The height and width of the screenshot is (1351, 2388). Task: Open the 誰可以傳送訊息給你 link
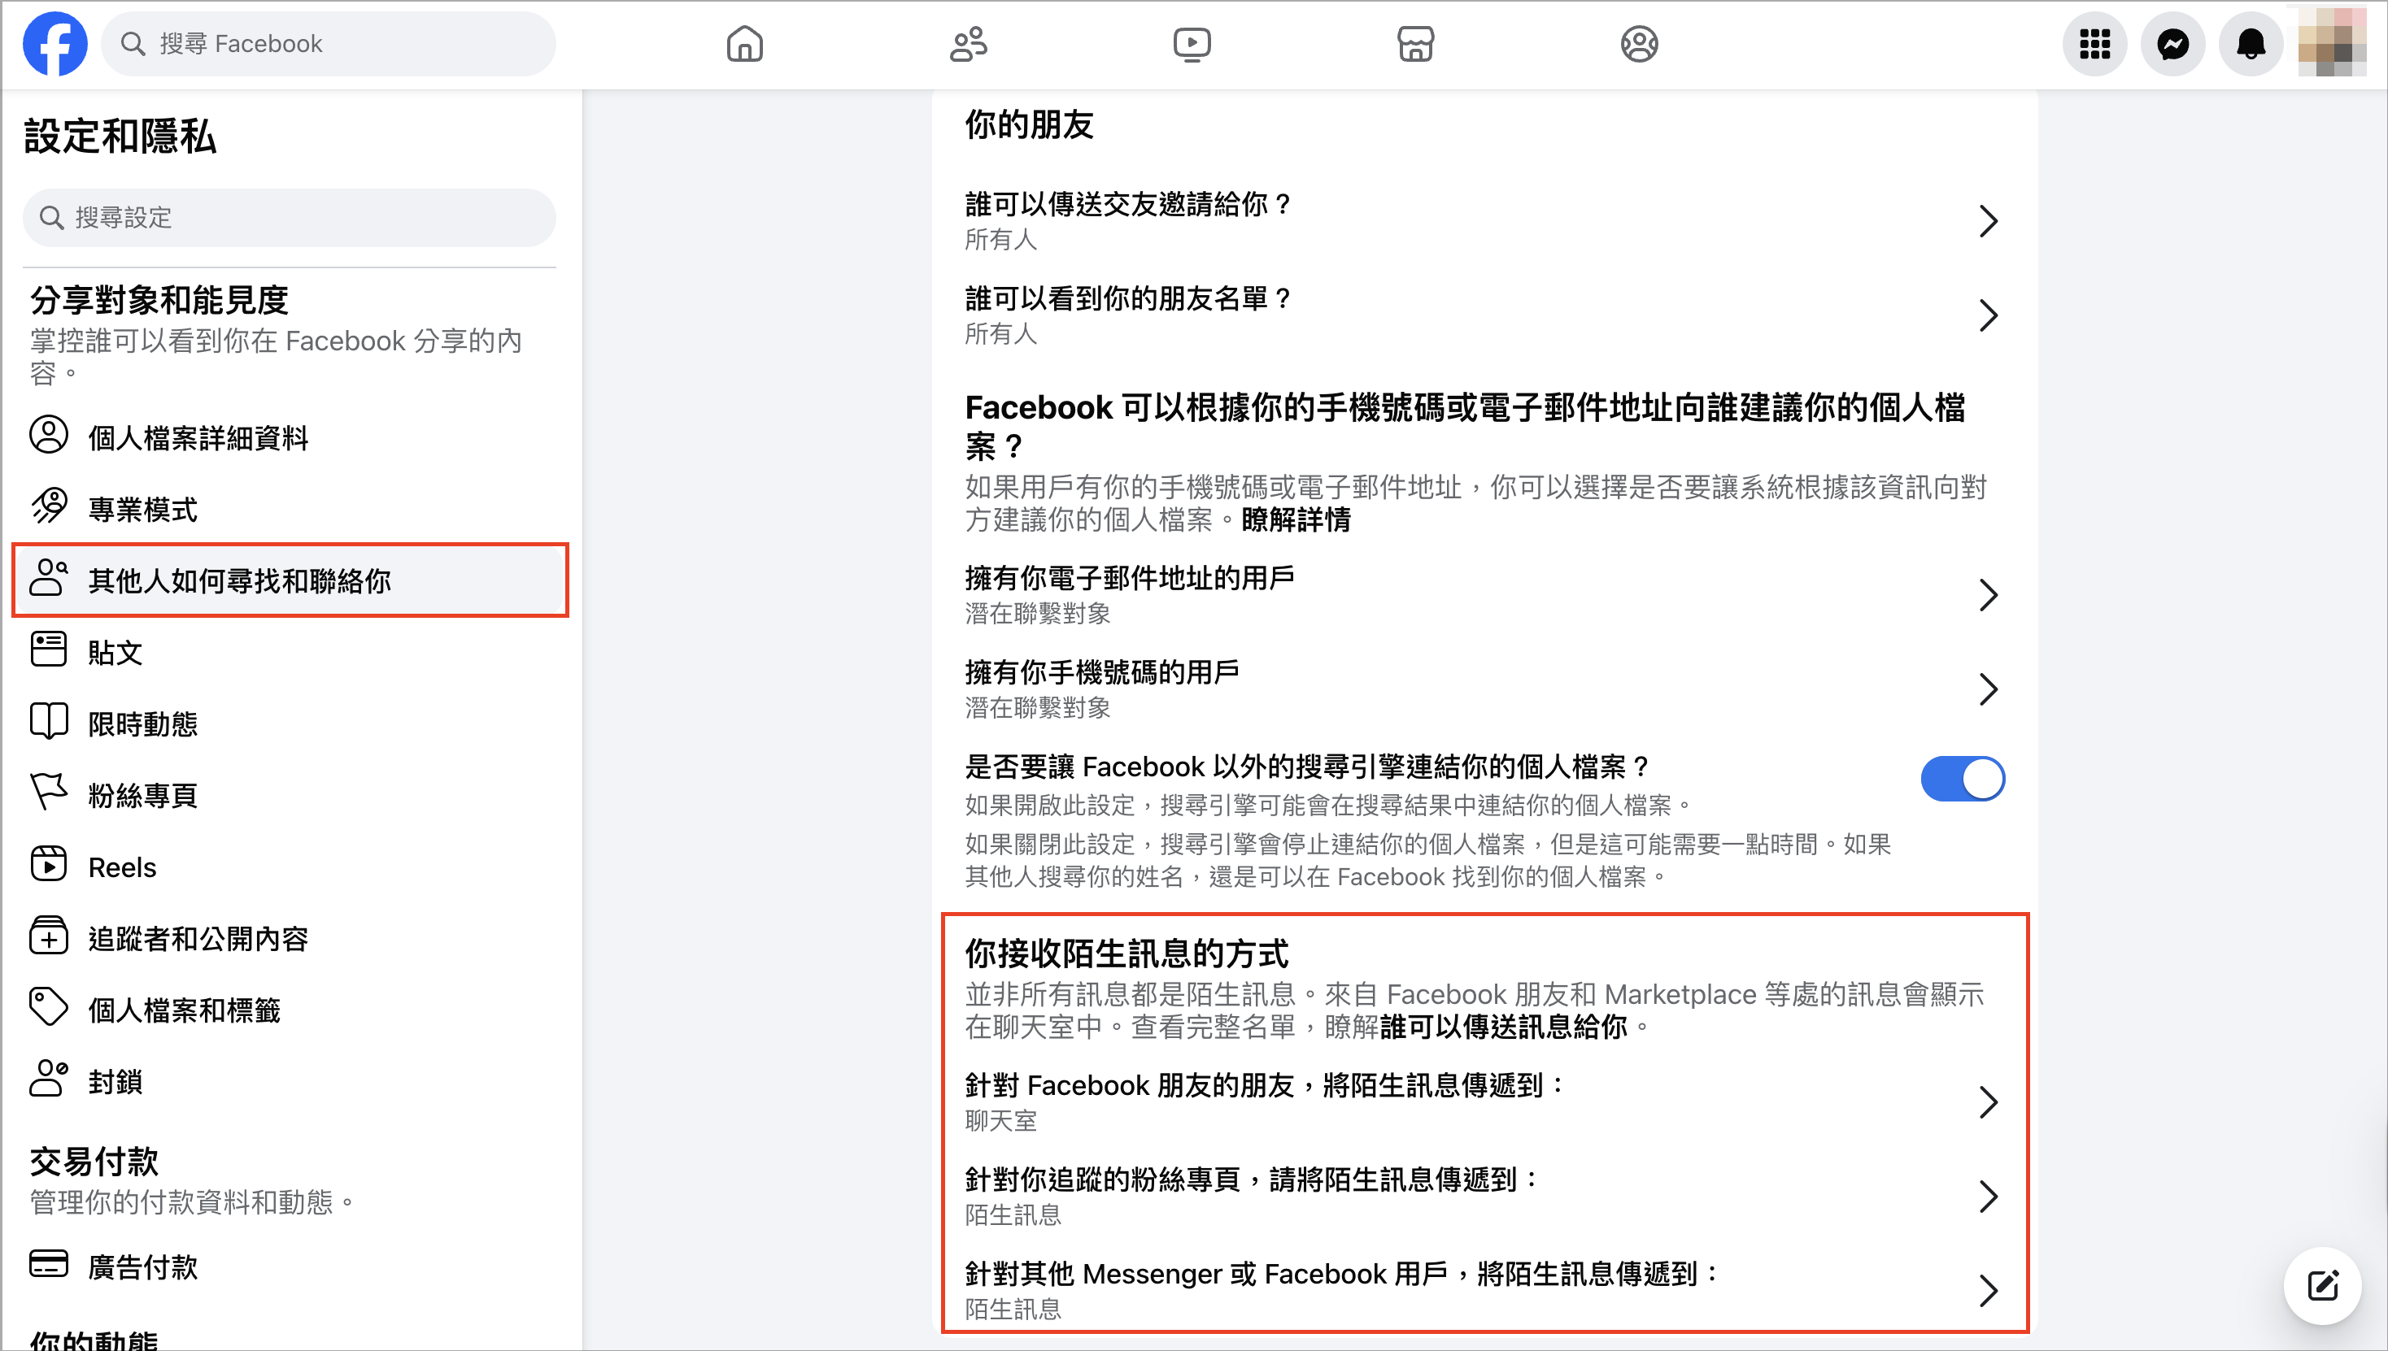[1503, 1027]
